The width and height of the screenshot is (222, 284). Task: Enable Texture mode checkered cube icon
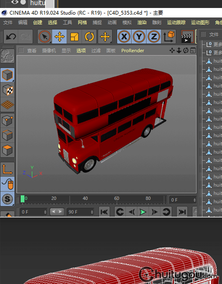[7, 90]
